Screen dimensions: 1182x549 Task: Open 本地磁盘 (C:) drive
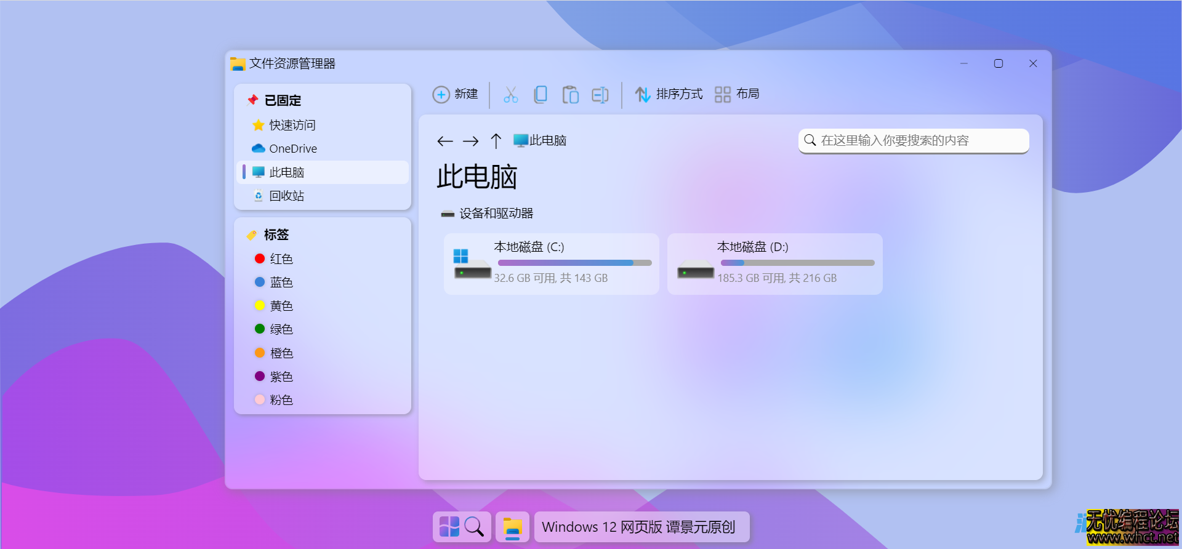point(551,264)
